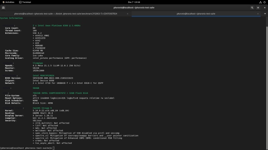
Task: Select the active phoronix@localhost tab
Action: 196,14
